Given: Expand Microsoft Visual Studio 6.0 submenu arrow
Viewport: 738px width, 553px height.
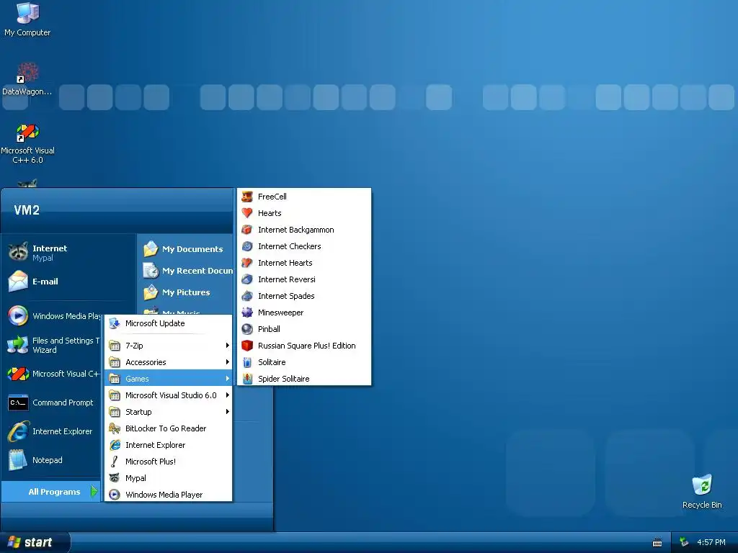Looking at the screenshot, I should tap(227, 395).
